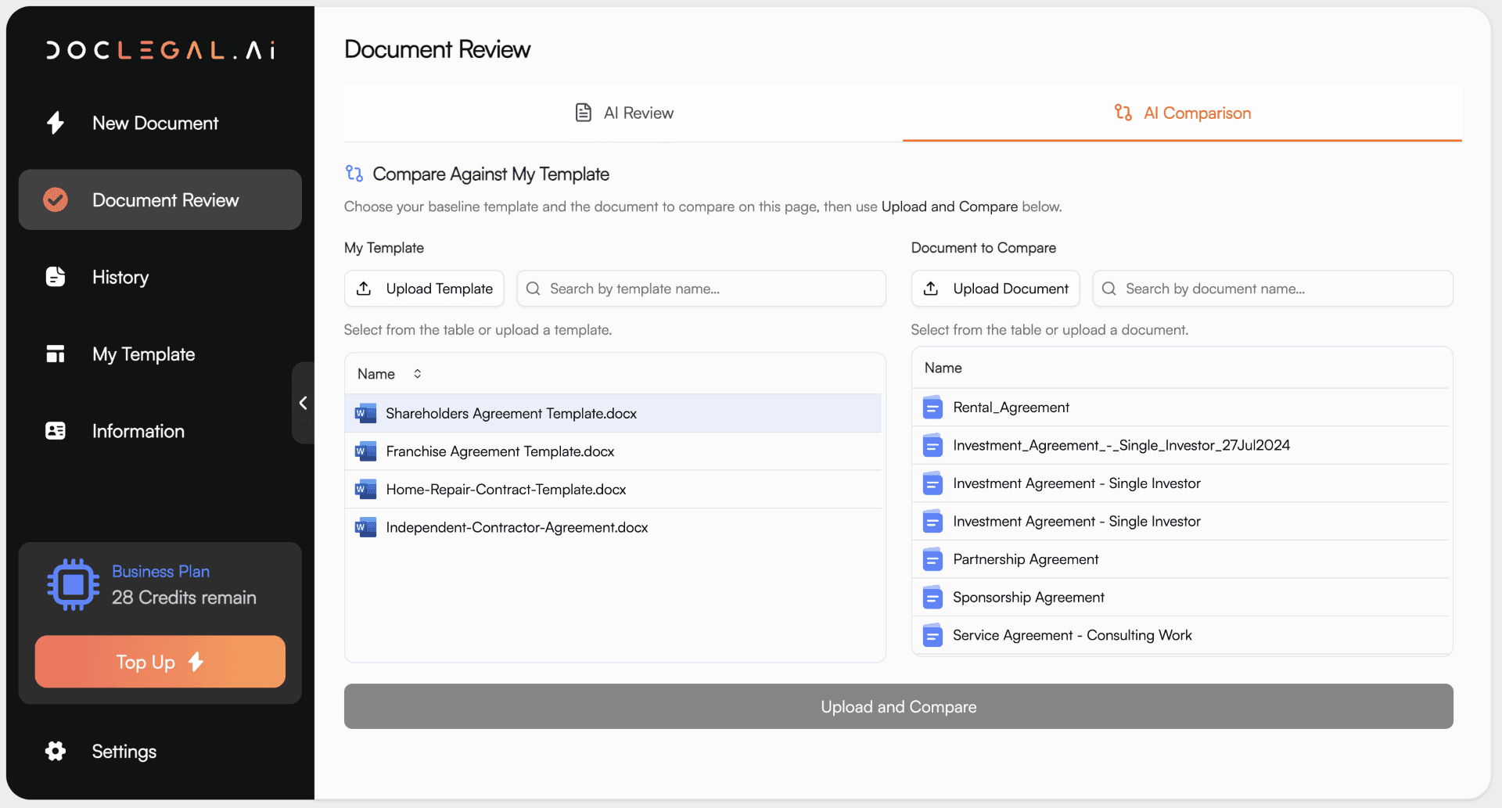1502x808 pixels.
Task: Click the Top Up button
Action: (x=160, y=662)
